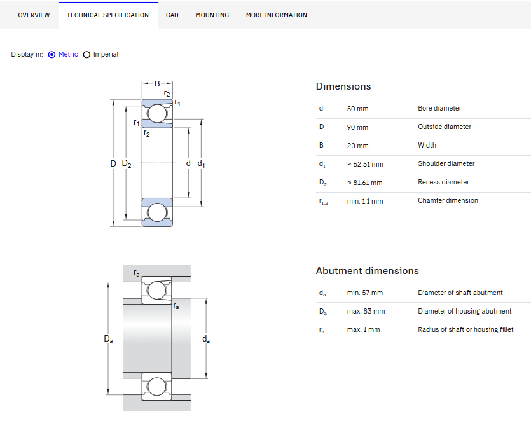Click the 'max. 83 mm' housing abutment value
The image size is (531, 421).
tap(366, 311)
